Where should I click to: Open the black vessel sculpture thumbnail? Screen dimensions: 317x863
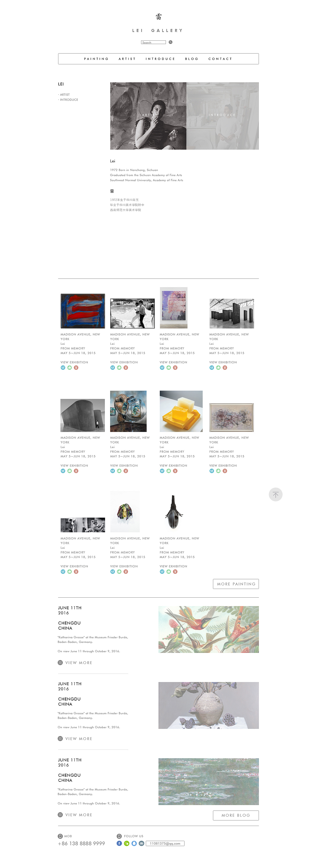(174, 512)
